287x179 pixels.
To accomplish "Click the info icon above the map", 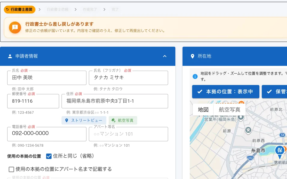I will click(x=195, y=76).
